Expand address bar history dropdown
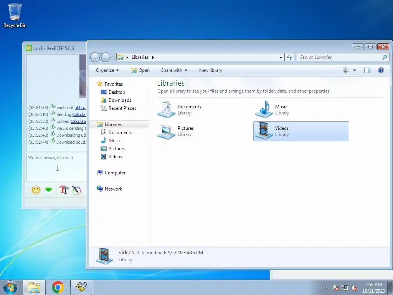Viewport: 393px width, 295px height. 281,58
